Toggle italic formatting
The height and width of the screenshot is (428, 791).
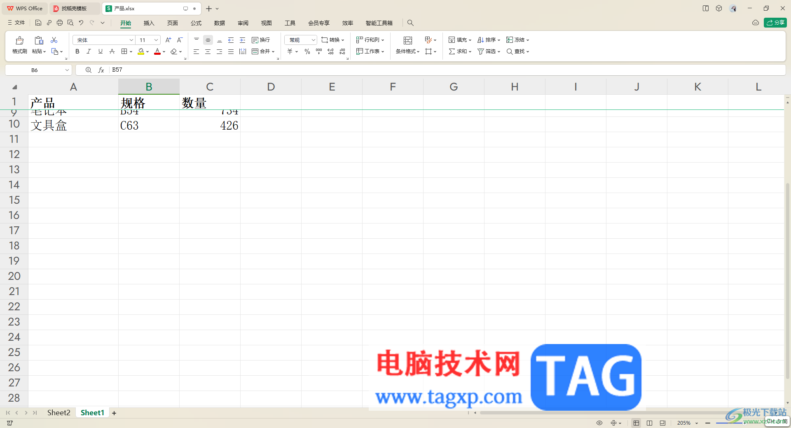pyautogui.click(x=89, y=51)
